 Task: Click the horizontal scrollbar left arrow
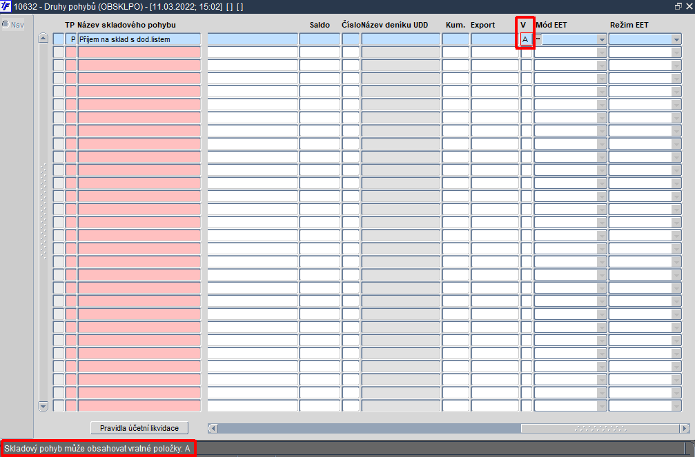(213, 428)
